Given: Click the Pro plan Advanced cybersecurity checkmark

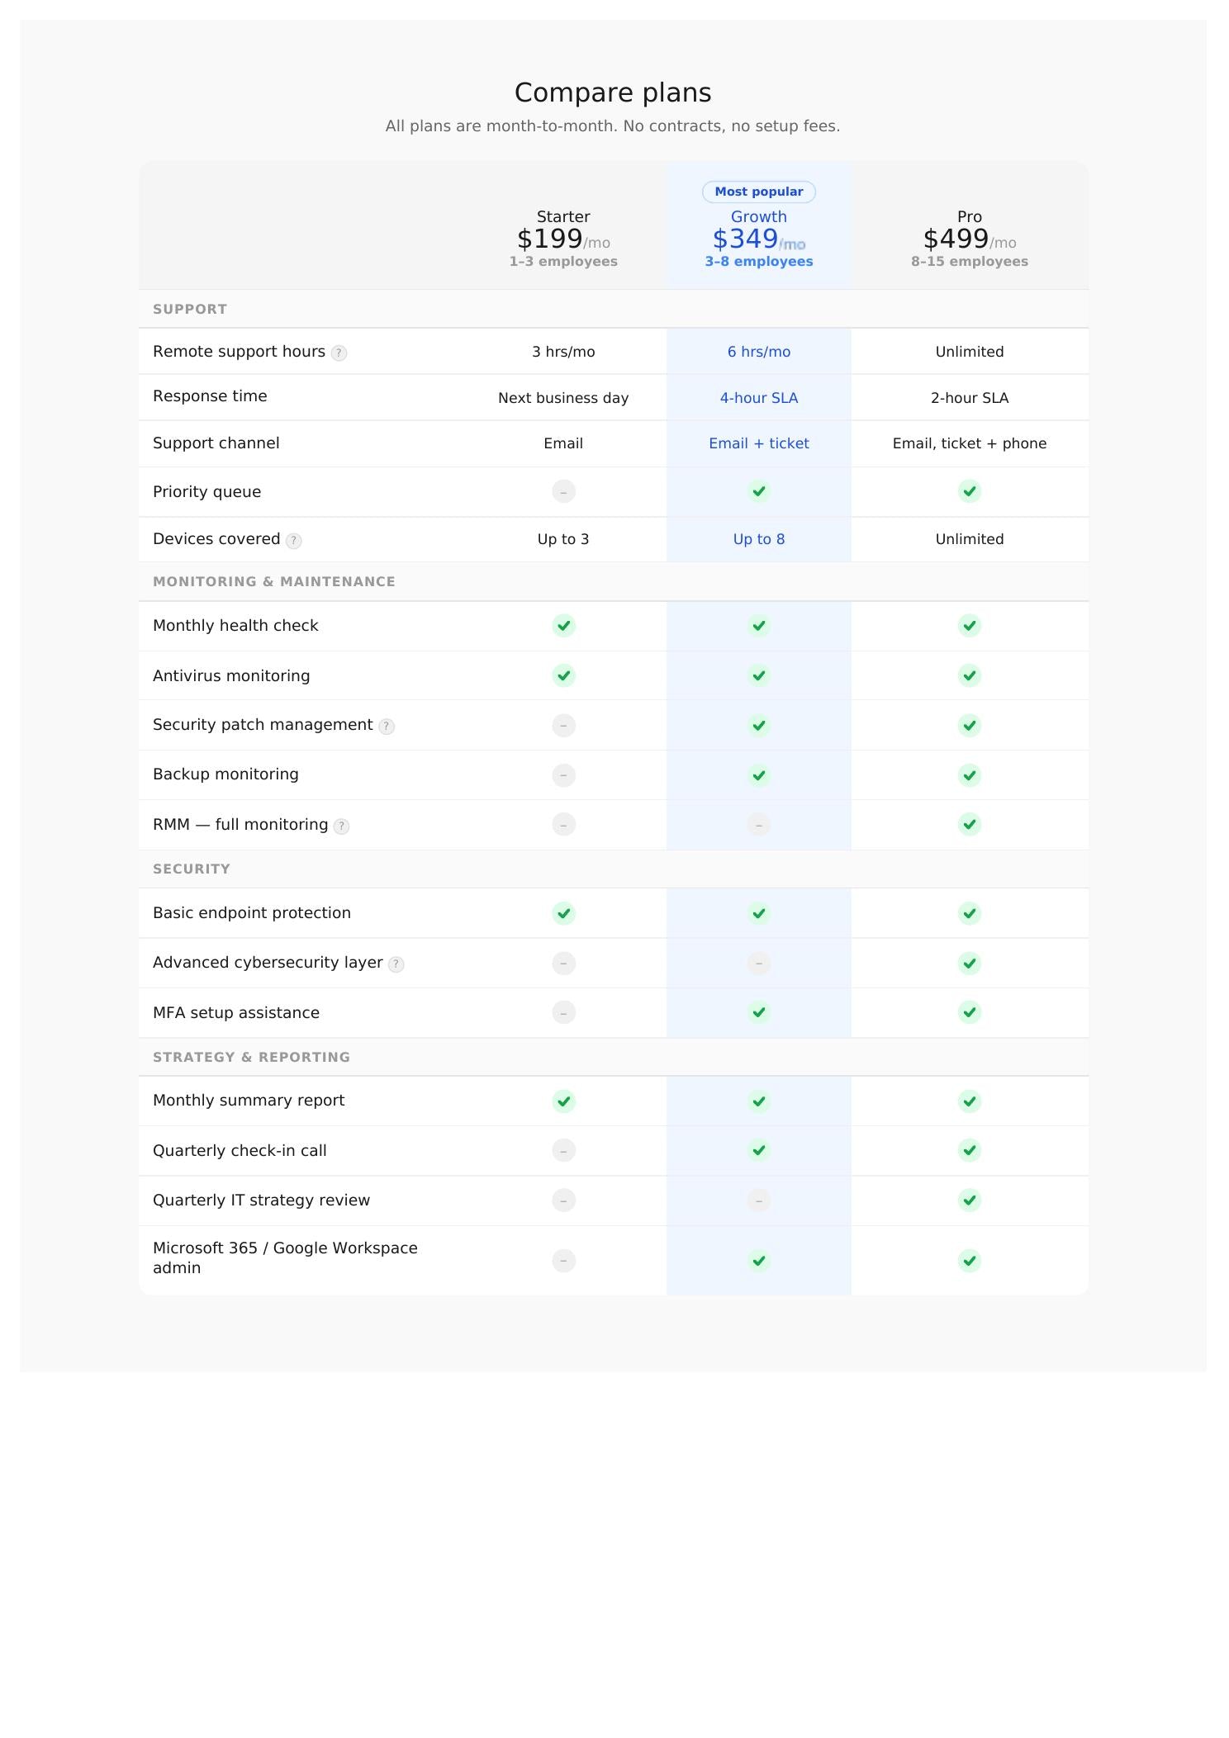Looking at the screenshot, I should 969,964.
